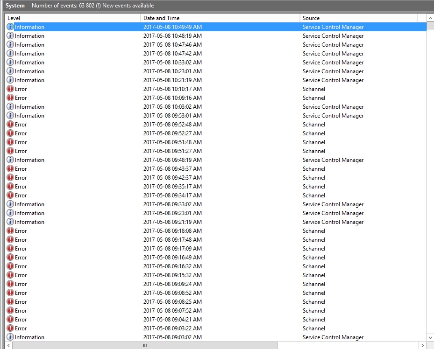Select the 09:15:32 AM date cell
This screenshot has width=434, height=349.
172,275
